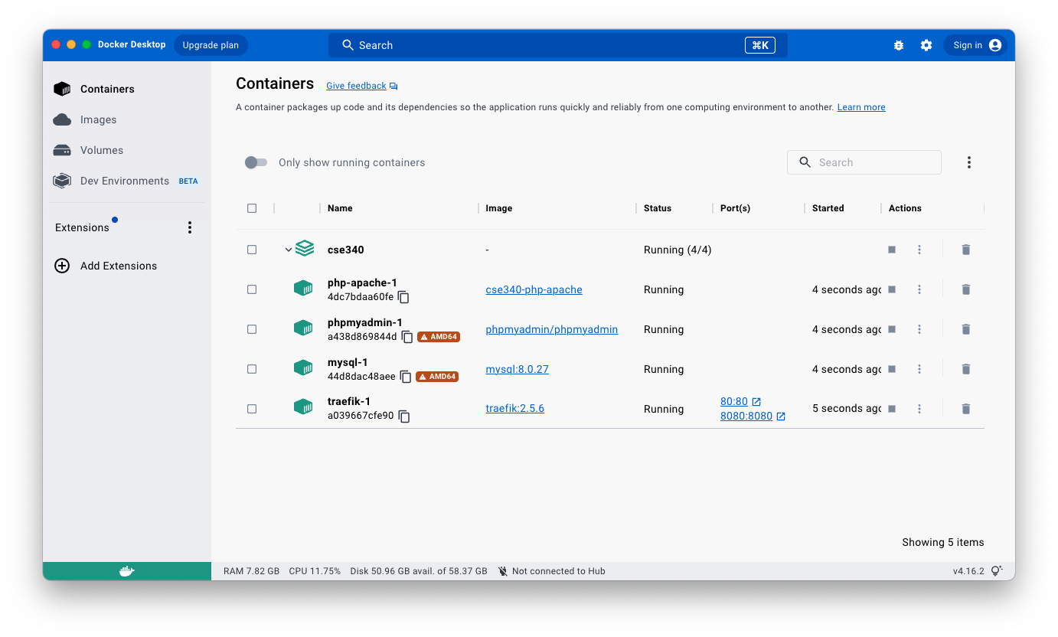Stop the php-apache-1 container
Screen dimensions: 1058x637
(x=892, y=289)
